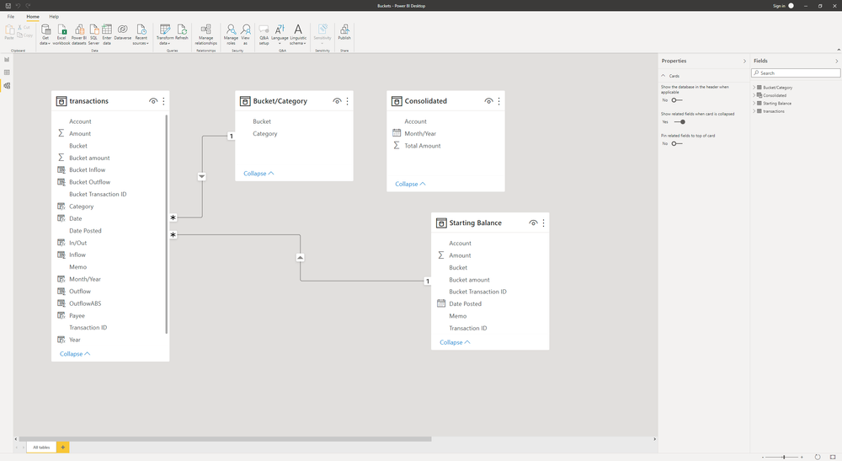The image size is (842, 461).
Task: Open more options on Bucket/Category card
Action: [x=347, y=101]
